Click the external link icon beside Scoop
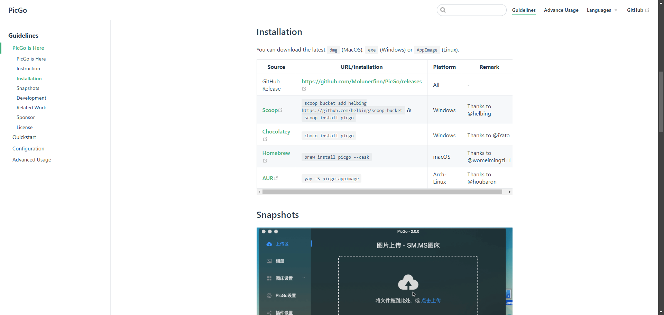The height and width of the screenshot is (315, 664). click(280, 110)
